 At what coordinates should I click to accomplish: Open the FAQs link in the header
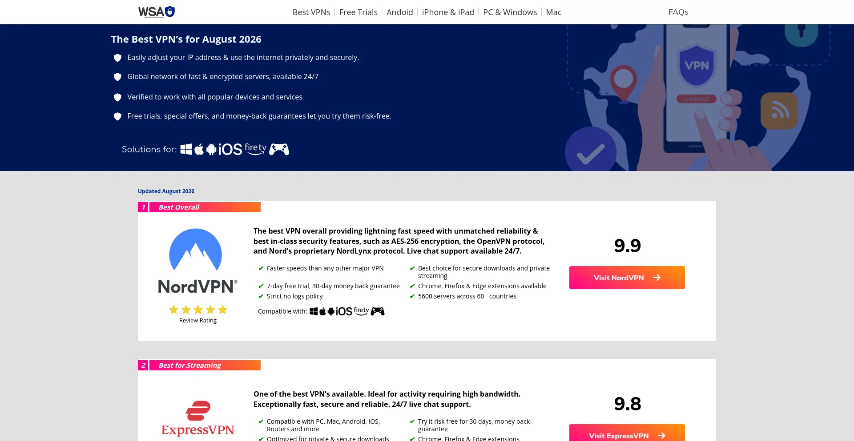click(x=678, y=12)
